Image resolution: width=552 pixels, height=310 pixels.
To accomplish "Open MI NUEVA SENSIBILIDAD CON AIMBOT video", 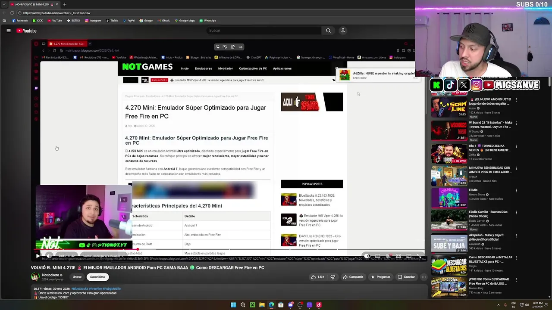I will pyautogui.click(x=449, y=176).
